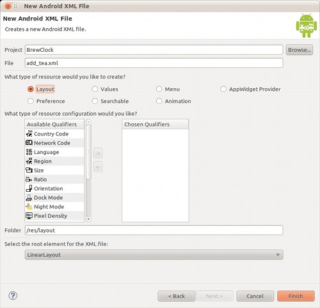
Task: Select the Pixel Density qualifier icon
Action: pos(29,216)
